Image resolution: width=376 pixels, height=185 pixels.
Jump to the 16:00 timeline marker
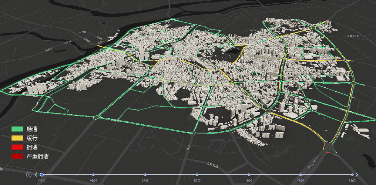click(x=249, y=175)
